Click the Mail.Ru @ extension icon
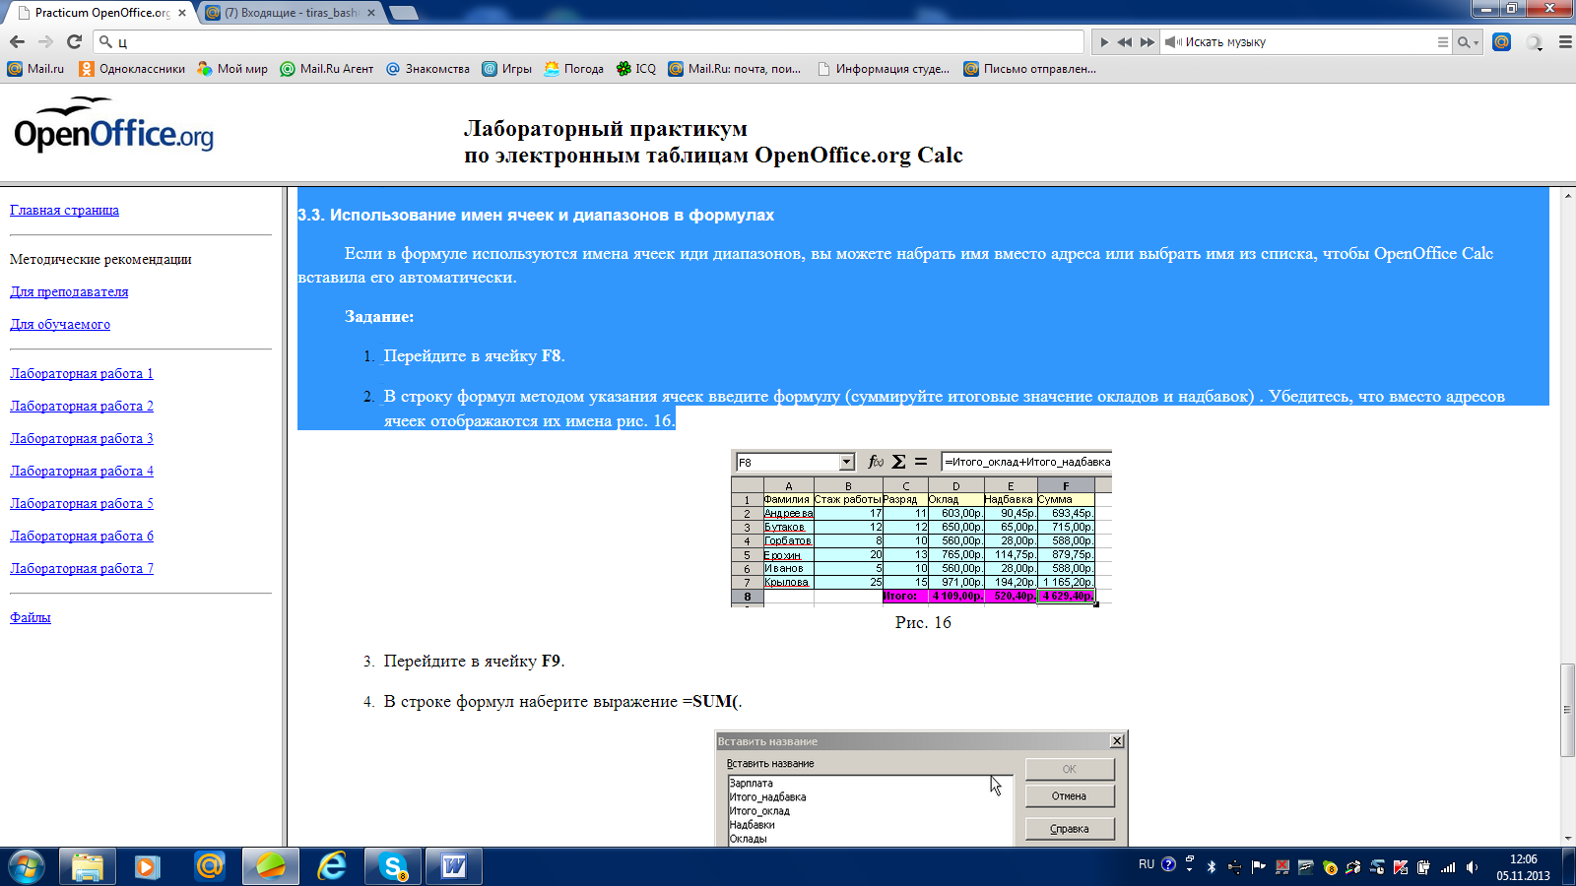This screenshot has width=1576, height=886. (1501, 41)
